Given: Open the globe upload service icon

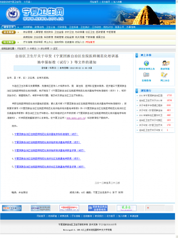Looking at the screenshot, I should point(146,63).
